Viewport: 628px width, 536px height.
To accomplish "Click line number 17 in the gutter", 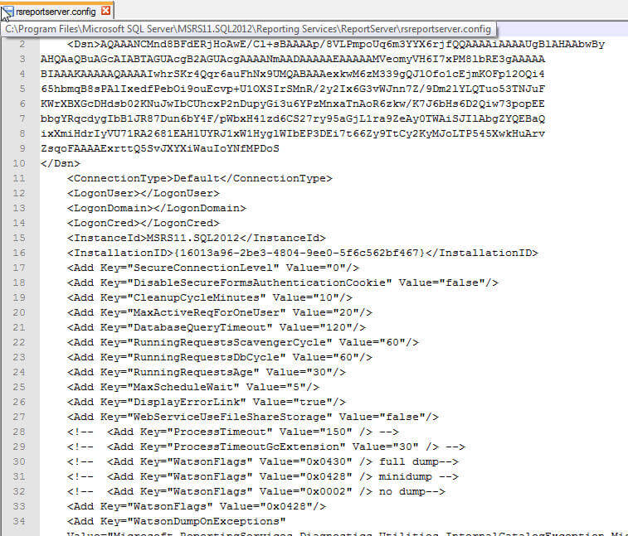I will point(19,268).
